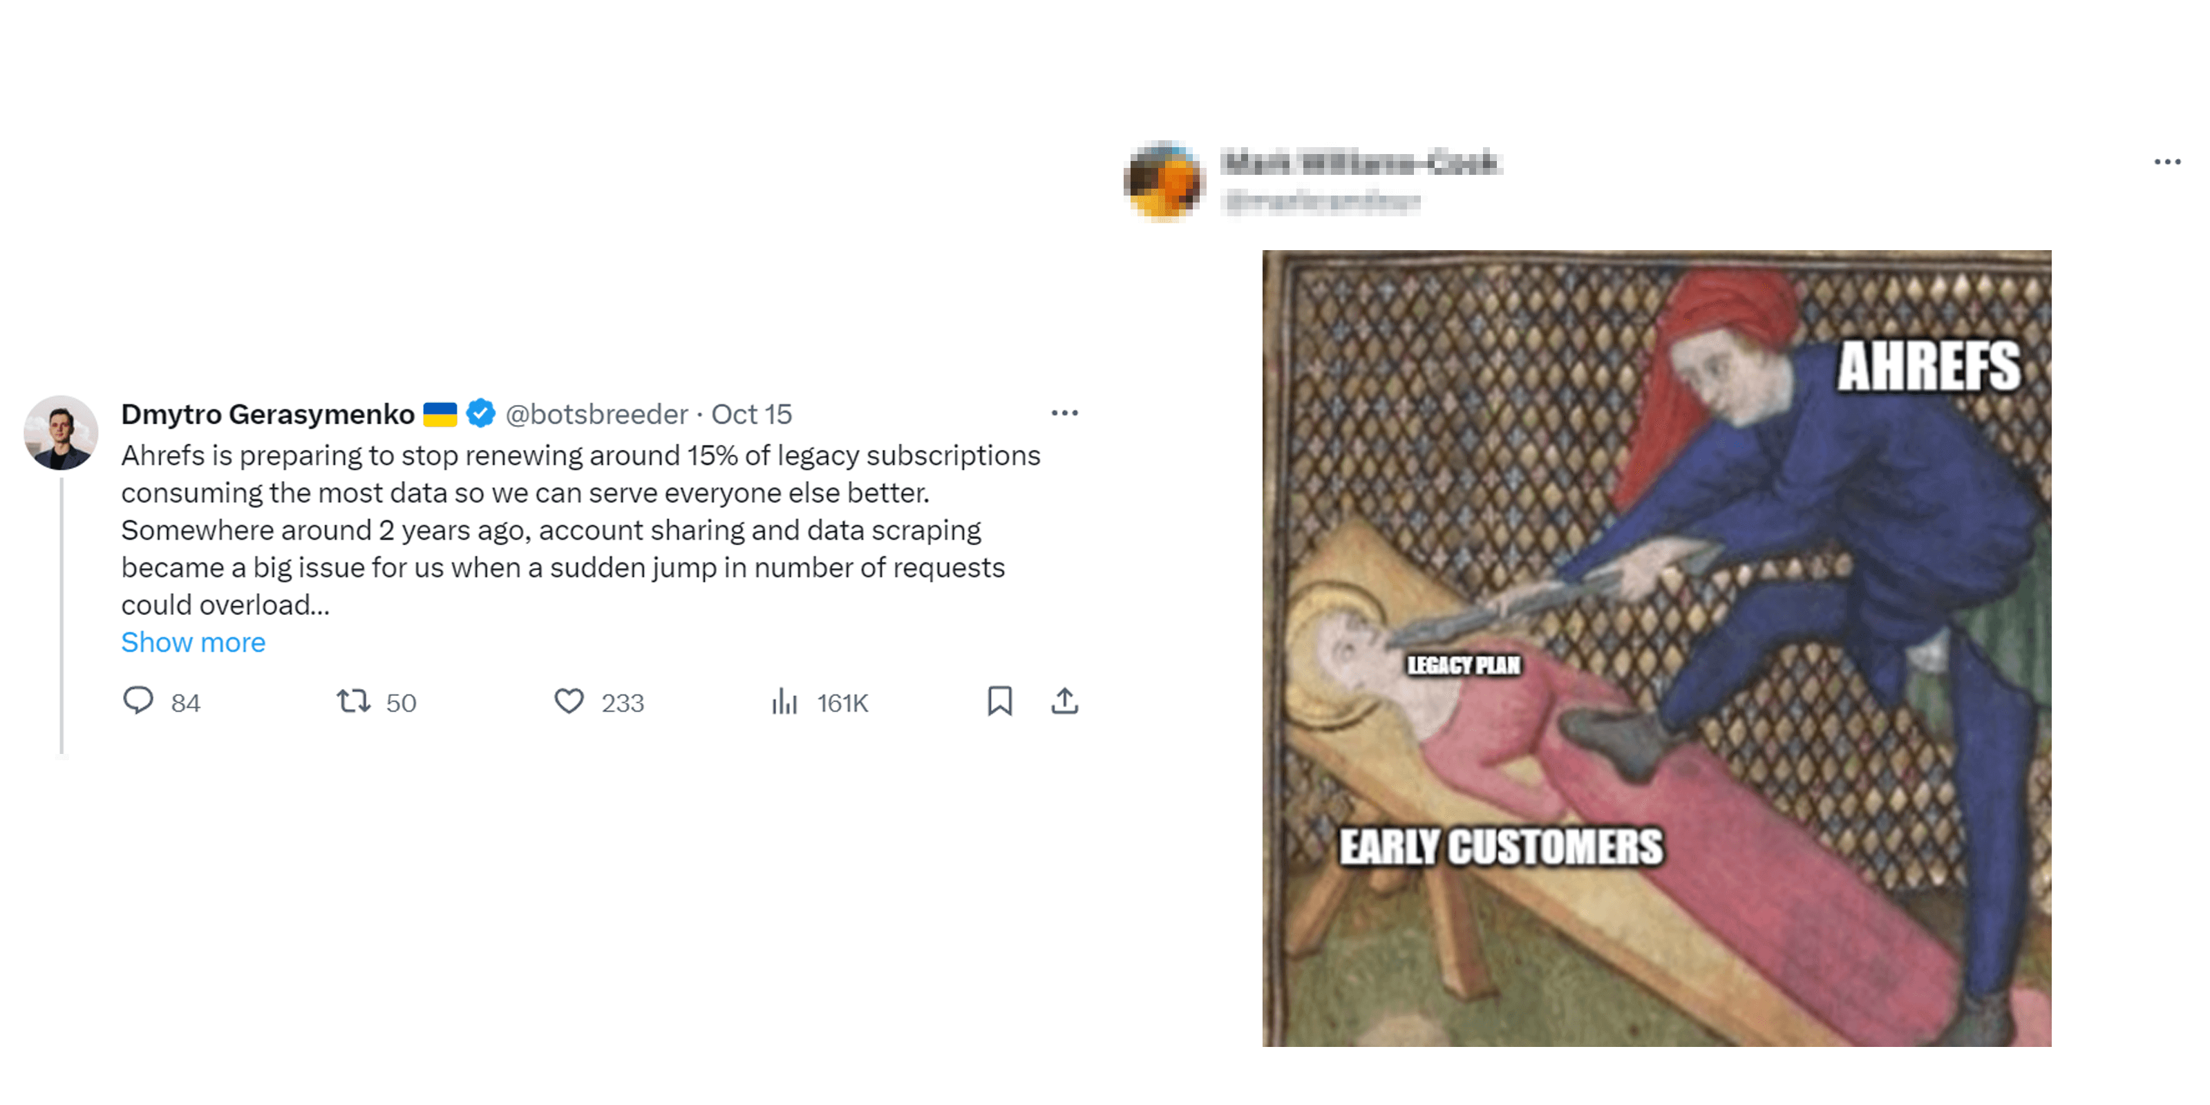2210x1105 pixels.
Task: Retweet Dmytro's Ahrefs post
Action: [x=353, y=701]
